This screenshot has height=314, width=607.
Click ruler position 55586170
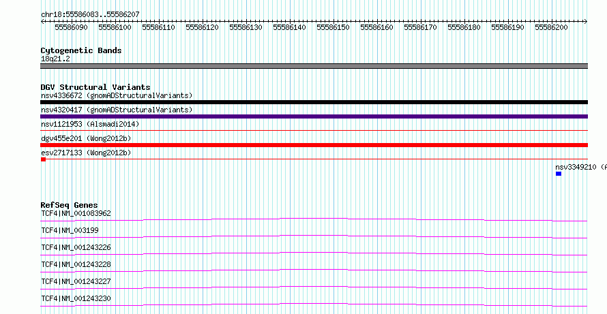(x=420, y=27)
